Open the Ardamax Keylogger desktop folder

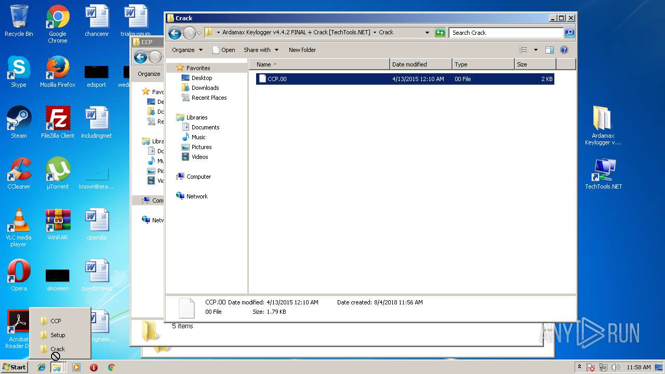coord(603,126)
